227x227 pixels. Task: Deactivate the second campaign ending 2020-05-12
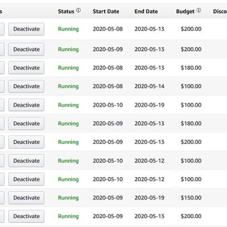[x=27, y=179]
